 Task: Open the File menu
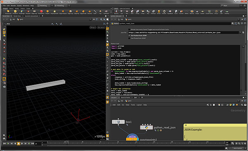point(4,5)
